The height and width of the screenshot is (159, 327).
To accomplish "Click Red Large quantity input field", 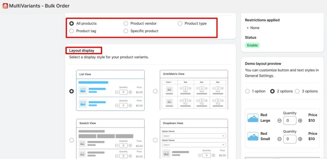I will click(x=290, y=120).
